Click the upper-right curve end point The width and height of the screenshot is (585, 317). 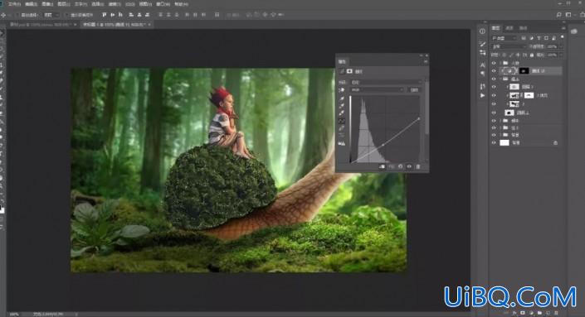[418, 118]
